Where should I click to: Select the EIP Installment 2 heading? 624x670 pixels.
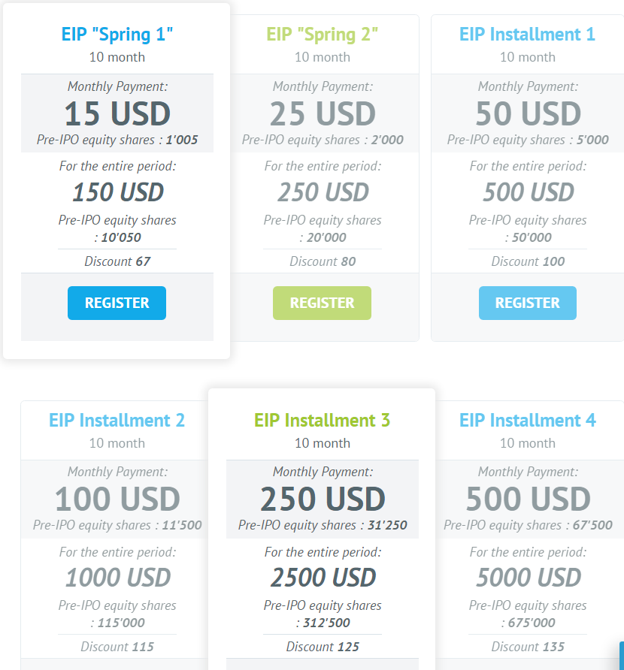pyautogui.click(x=117, y=421)
